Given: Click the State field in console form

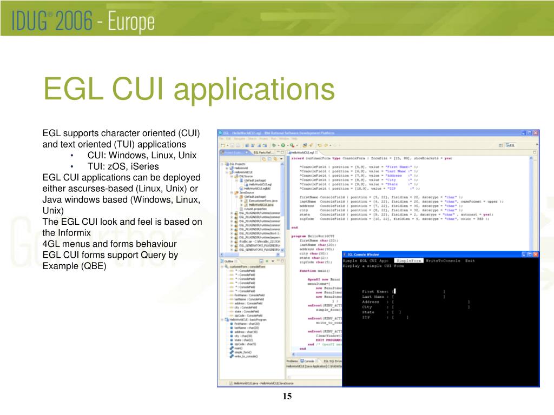Looking at the screenshot, I should (397, 312).
